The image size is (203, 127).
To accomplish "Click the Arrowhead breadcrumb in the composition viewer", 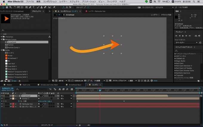I will [70, 15].
